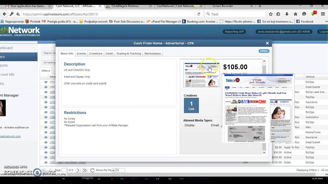
Task: Click the page number input field
Action: [65, 170]
